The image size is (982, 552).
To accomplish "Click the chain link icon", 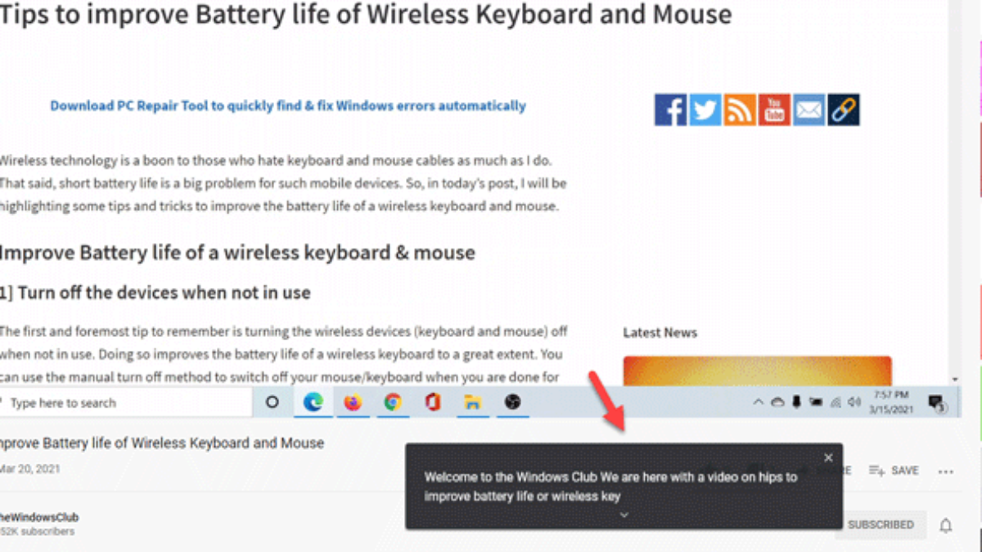I will coord(843,110).
